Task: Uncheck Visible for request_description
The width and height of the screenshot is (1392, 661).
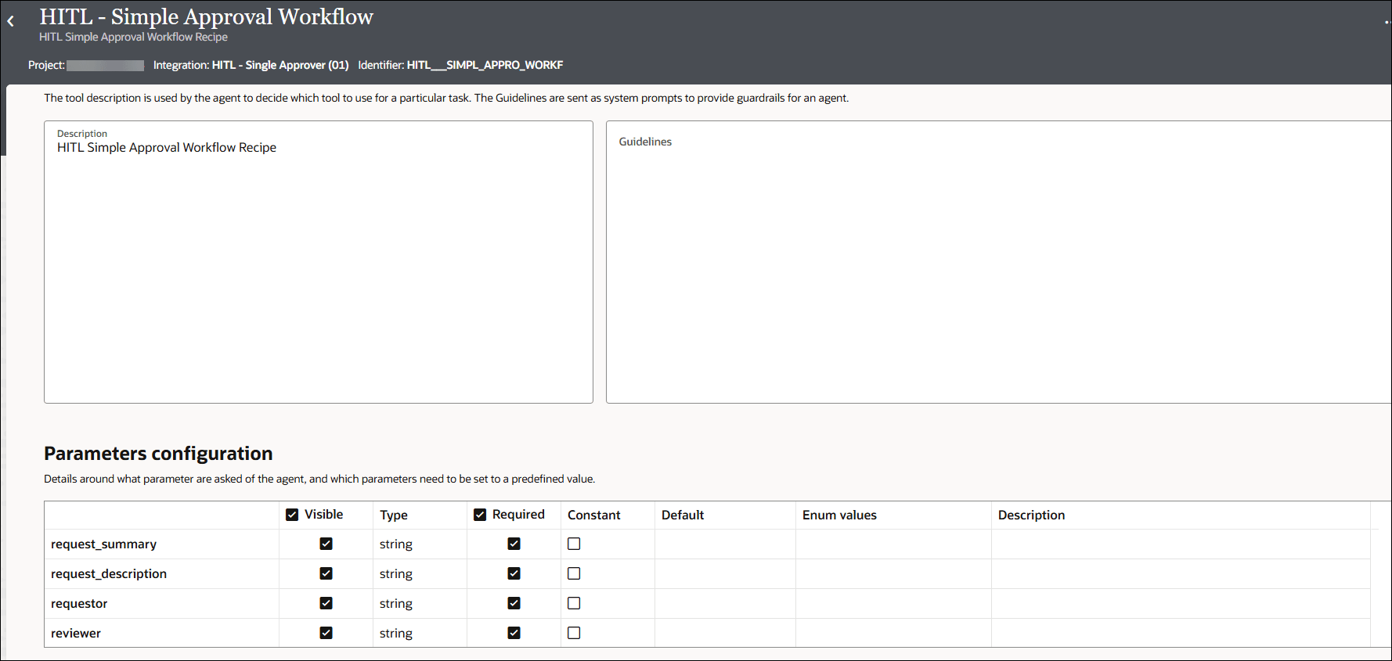Action: coord(326,573)
